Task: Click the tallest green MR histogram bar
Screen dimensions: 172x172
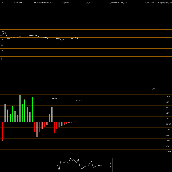Action: [x=20, y=108]
